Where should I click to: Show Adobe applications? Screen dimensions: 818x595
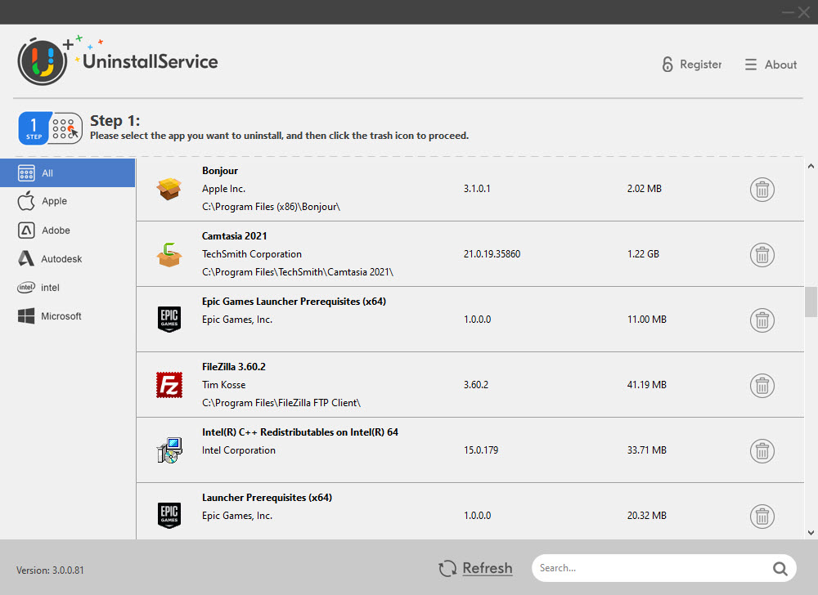click(x=67, y=230)
